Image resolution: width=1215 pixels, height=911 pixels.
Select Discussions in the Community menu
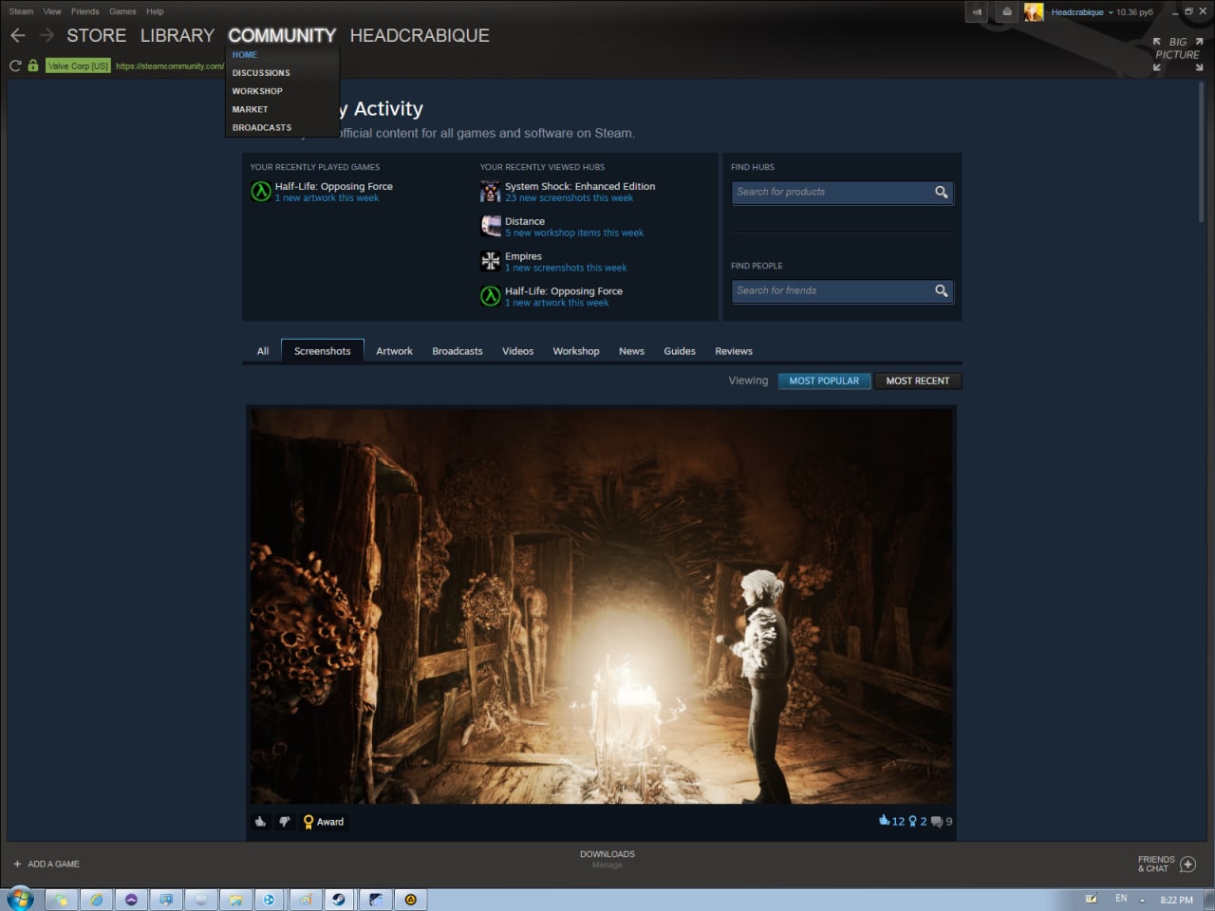[261, 73]
